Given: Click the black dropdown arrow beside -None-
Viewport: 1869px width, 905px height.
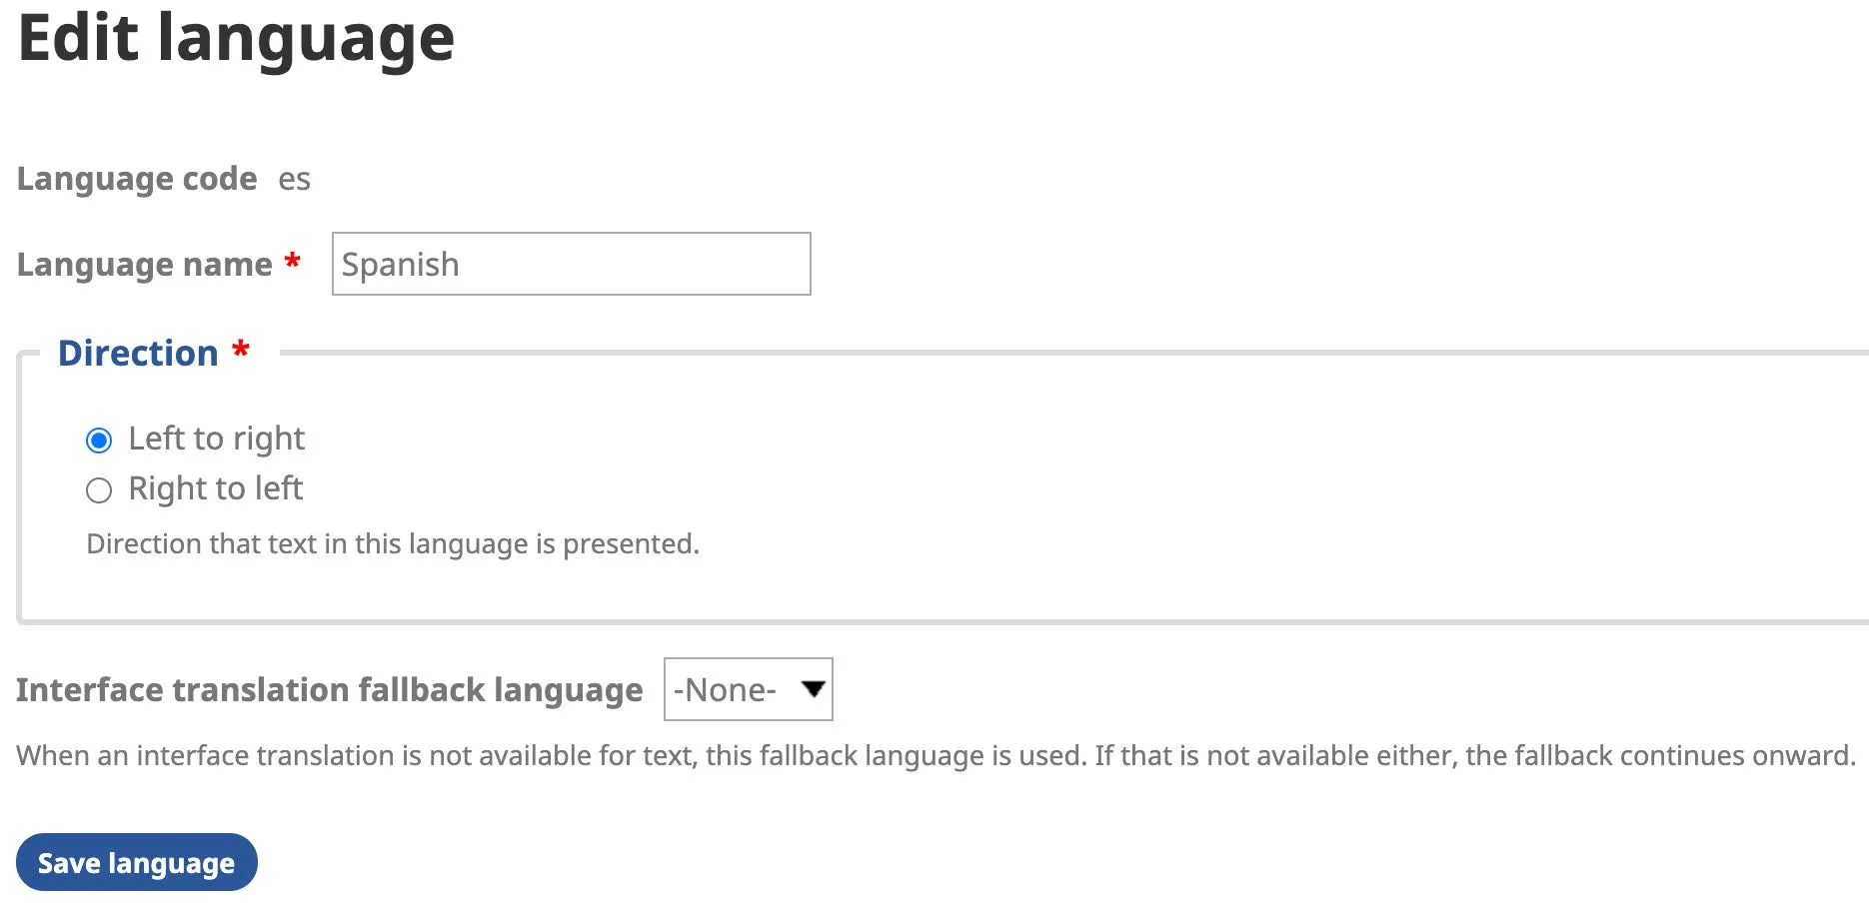Looking at the screenshot, I should click(814, 688).
